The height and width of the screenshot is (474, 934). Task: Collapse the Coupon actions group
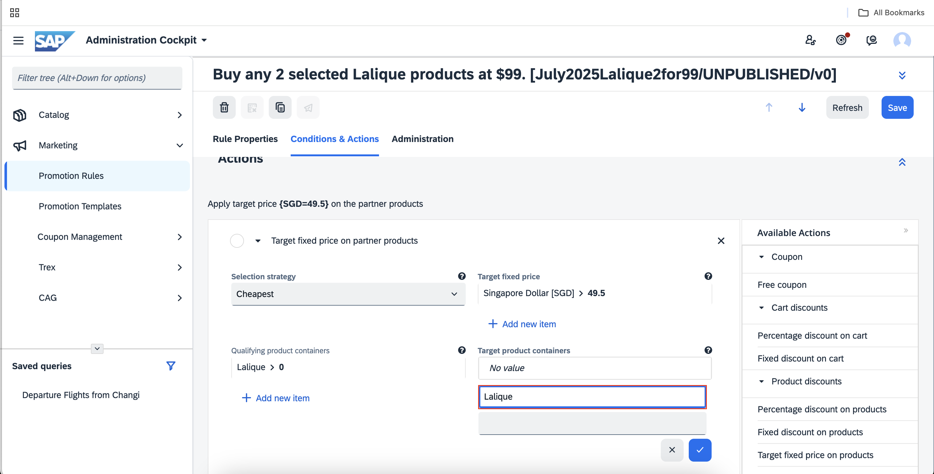tap(761, 257)
